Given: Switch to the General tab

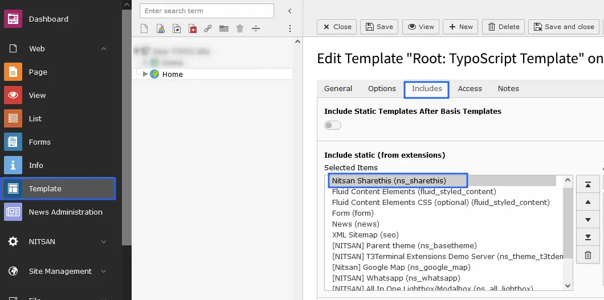Looking at the screenshot, I should [x=338, y=88].
